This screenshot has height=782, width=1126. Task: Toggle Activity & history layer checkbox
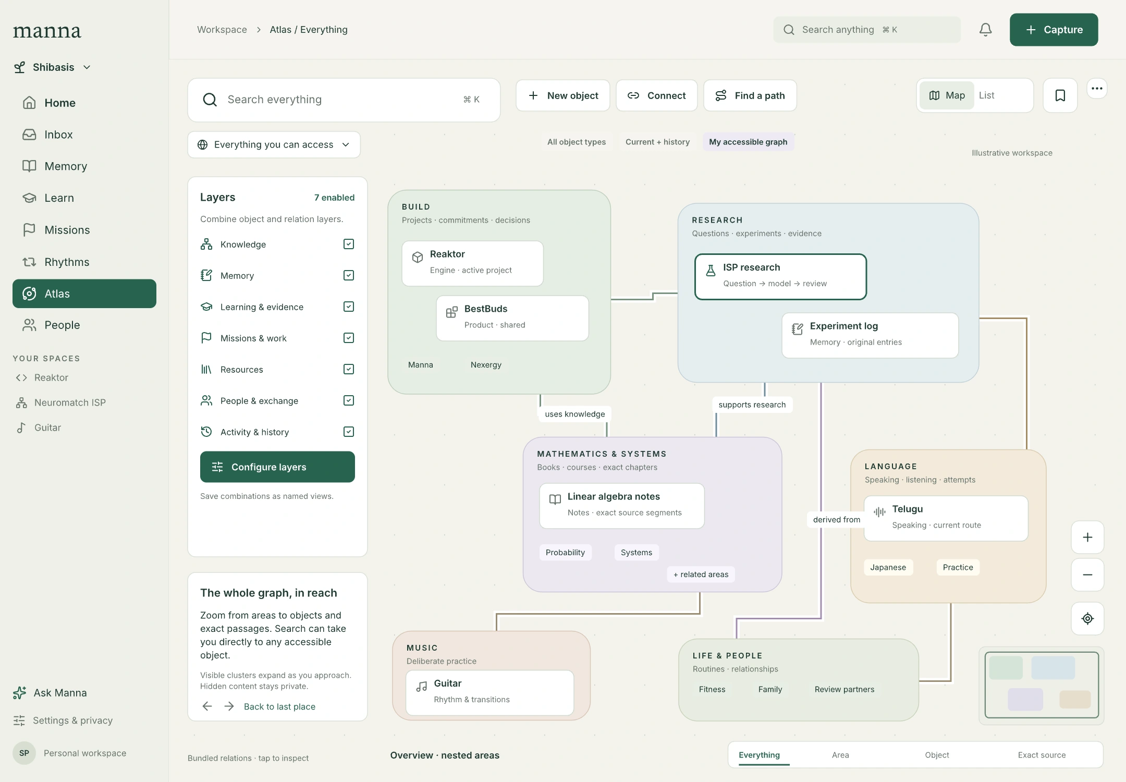click(349, 432)
